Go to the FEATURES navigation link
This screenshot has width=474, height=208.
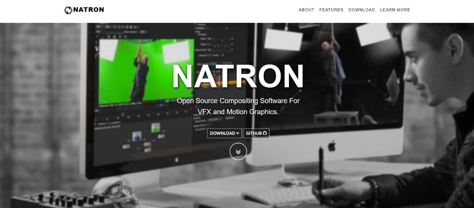(x=331, y=10)
